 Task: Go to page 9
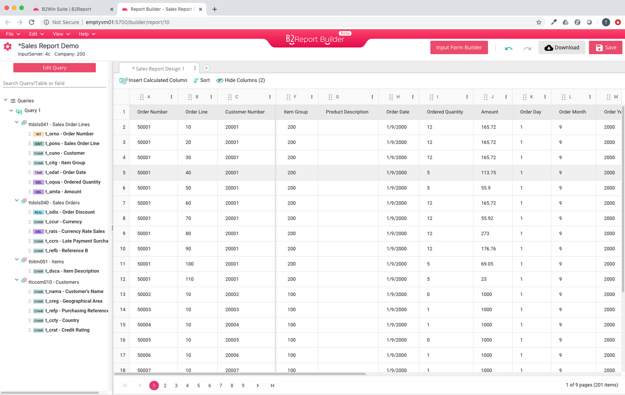(x=243, y=385)
